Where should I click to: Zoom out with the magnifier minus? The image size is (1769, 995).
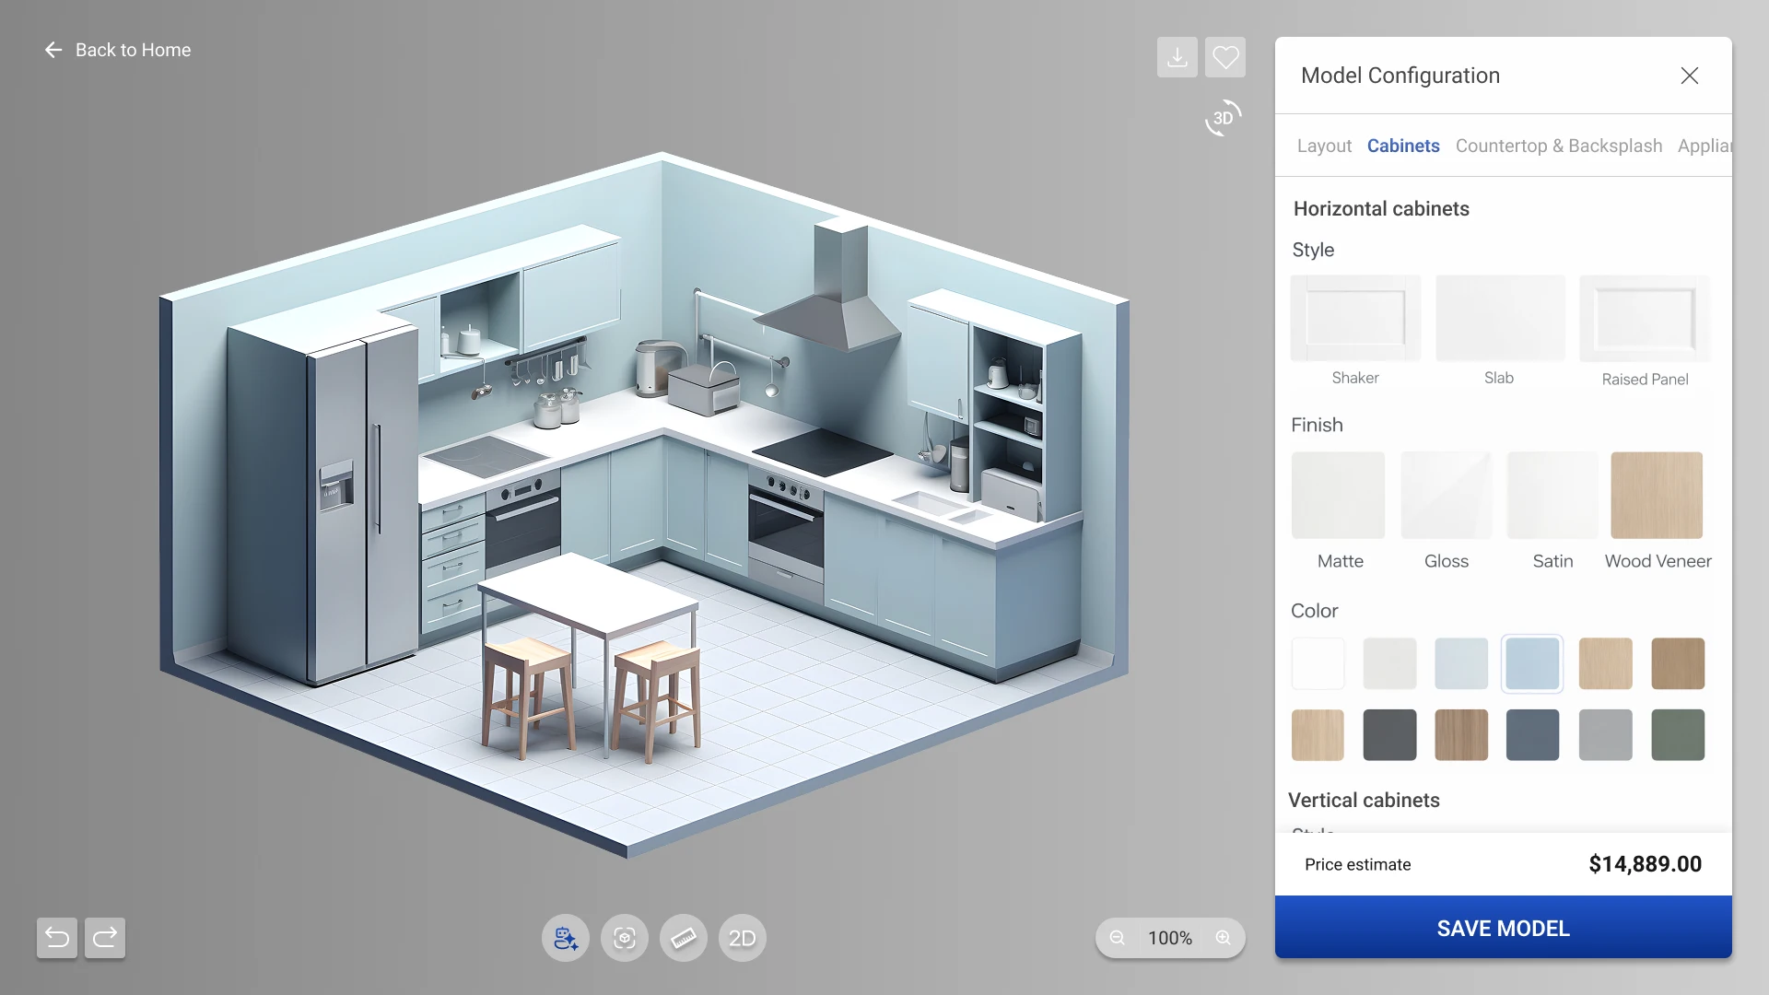pos(1117,938)
